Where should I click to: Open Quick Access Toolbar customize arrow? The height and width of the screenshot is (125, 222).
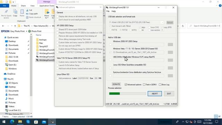(13, 2)
